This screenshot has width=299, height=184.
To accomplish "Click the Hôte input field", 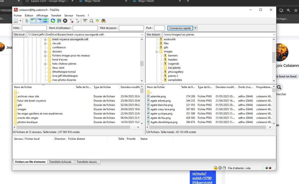I will click(x=34, y=28).
